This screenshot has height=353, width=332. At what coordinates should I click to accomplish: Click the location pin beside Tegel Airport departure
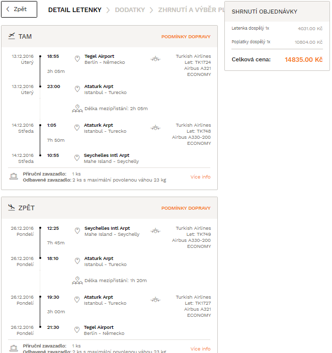click(77, 59)
